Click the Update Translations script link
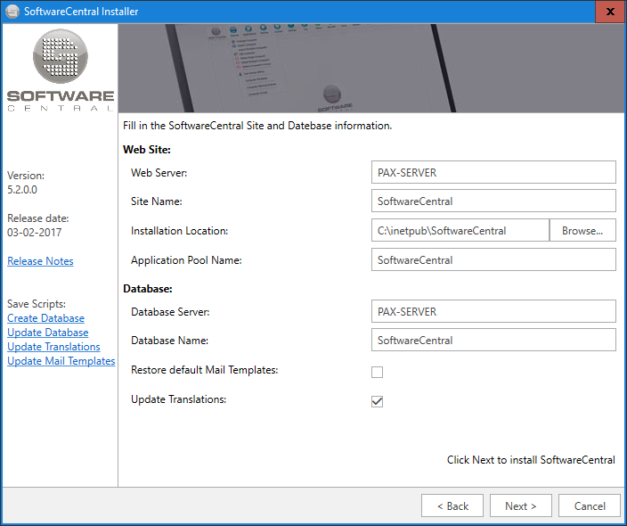 click(53, 347)
